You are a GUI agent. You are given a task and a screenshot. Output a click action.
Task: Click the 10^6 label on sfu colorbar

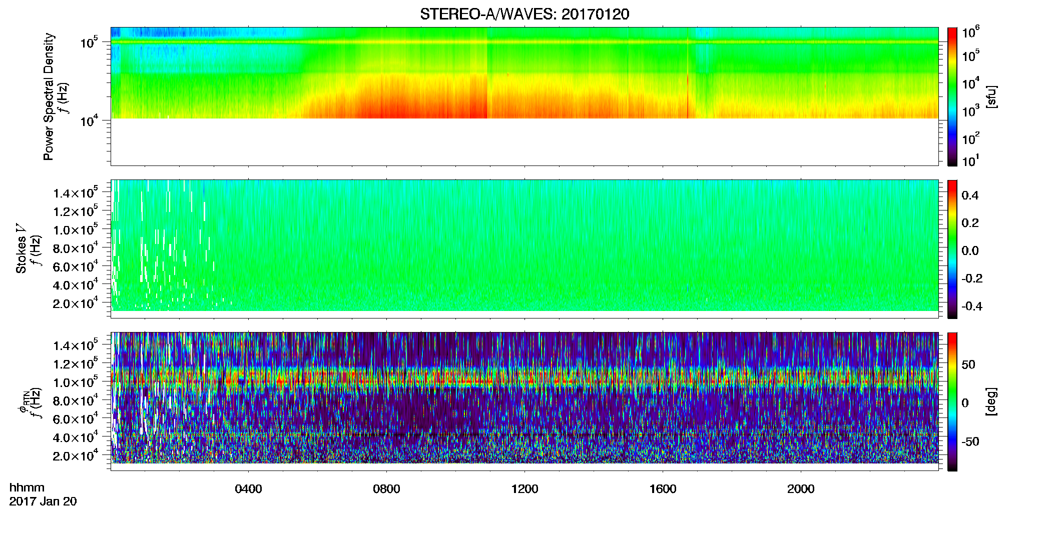point(971,32)
